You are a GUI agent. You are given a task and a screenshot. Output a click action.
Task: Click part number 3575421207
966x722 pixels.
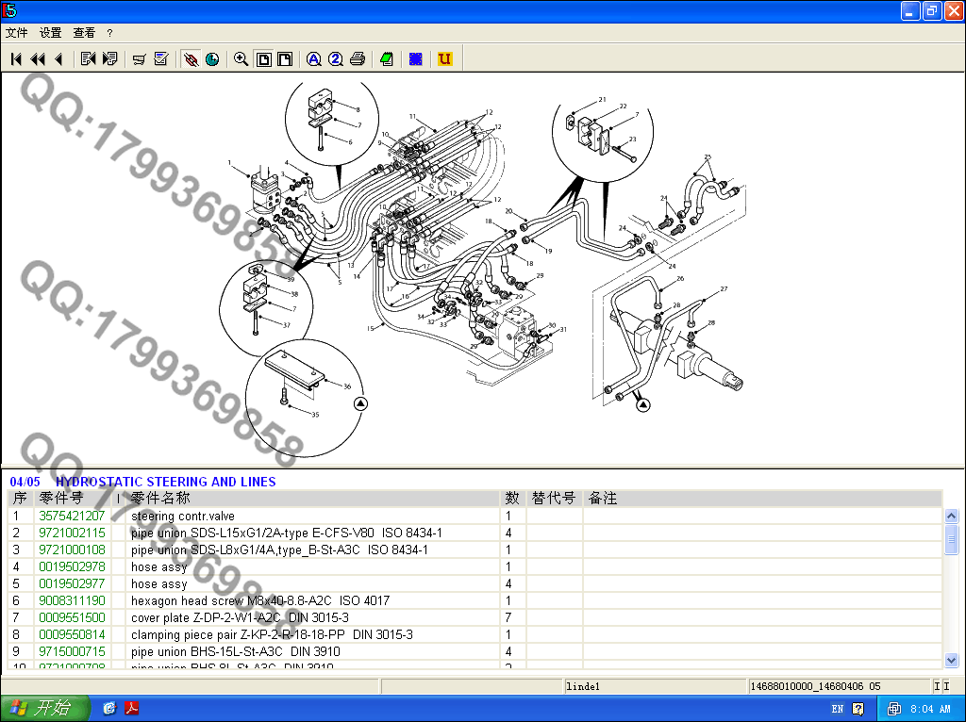[x=72, y=517]
